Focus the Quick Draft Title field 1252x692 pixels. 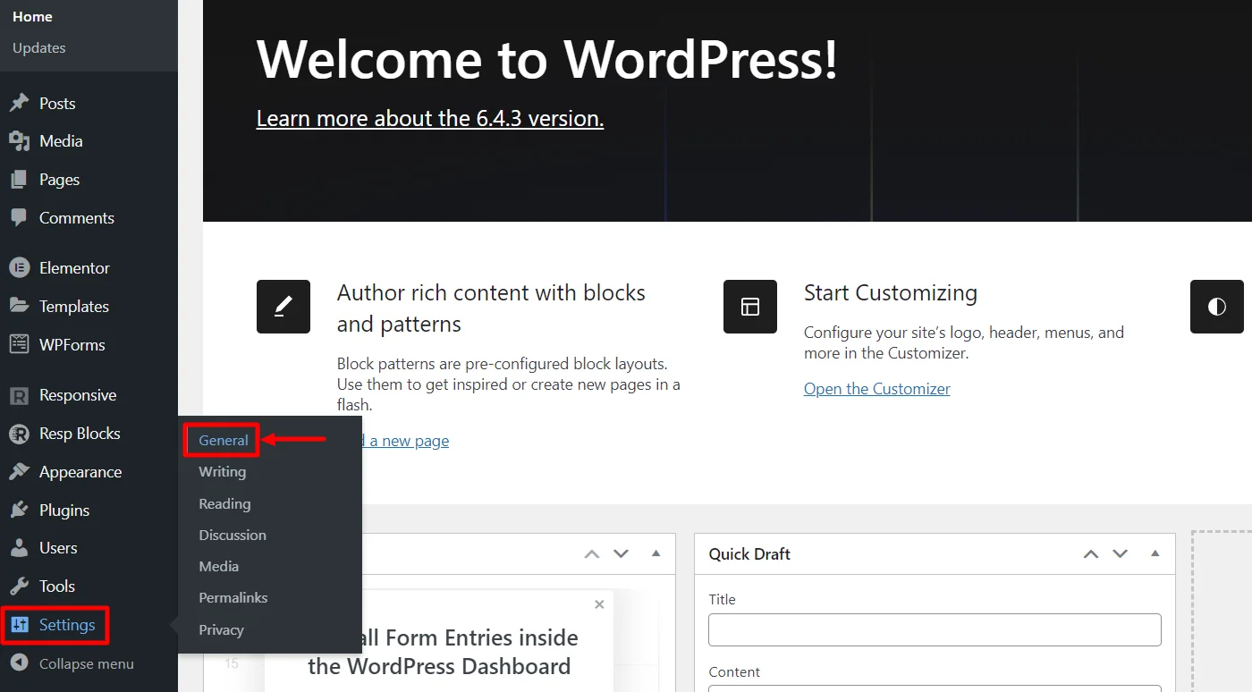935,629
